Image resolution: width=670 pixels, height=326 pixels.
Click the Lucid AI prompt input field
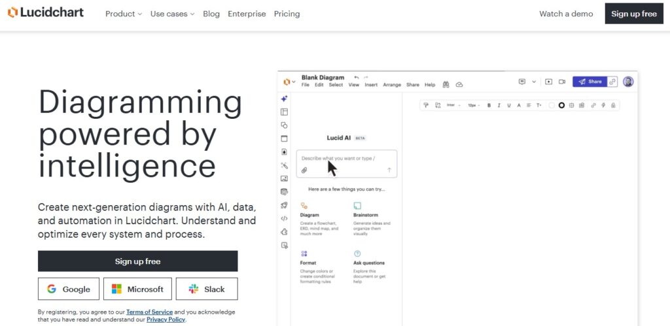[346, 159]
